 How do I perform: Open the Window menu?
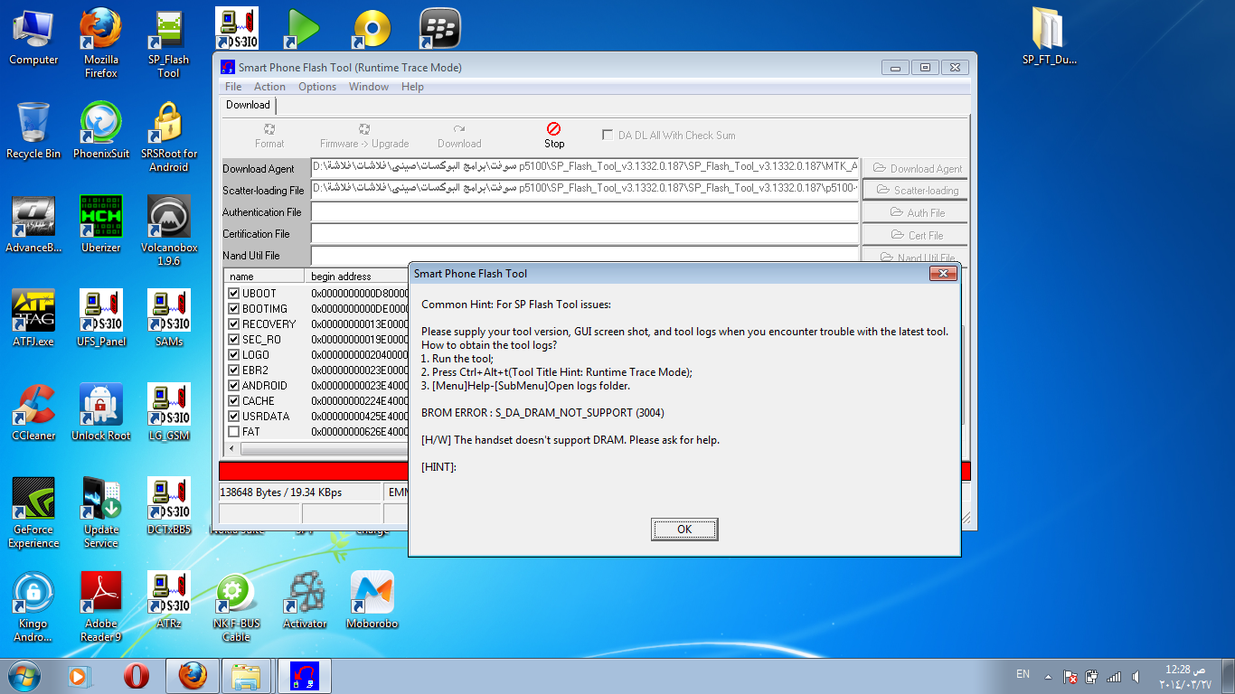pos(369,87)
